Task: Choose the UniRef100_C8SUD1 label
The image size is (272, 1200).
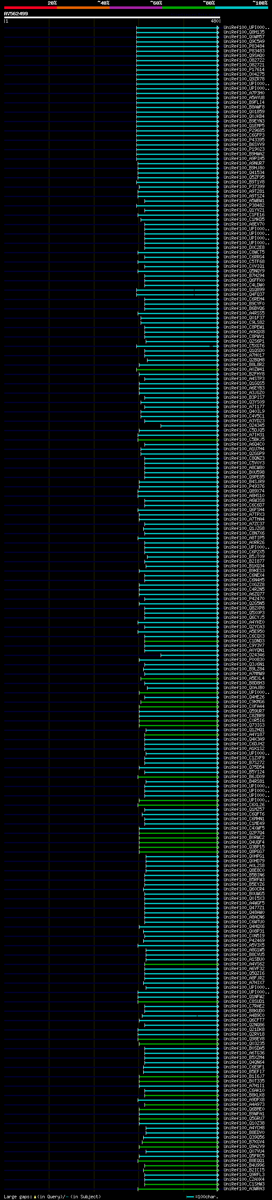Action: tap(244, 1002)
